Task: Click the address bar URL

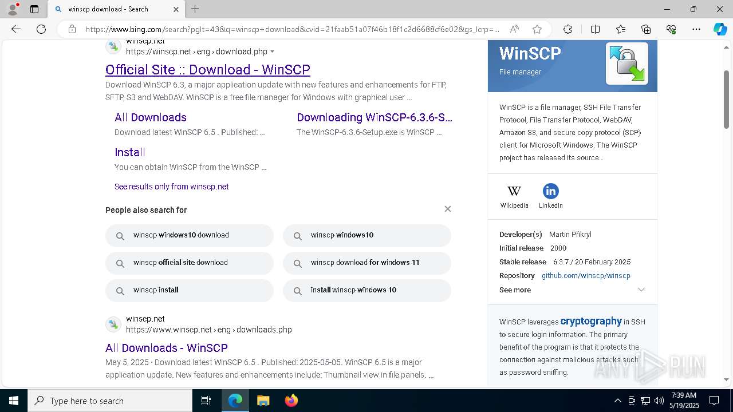Action: tap(292, 29)
